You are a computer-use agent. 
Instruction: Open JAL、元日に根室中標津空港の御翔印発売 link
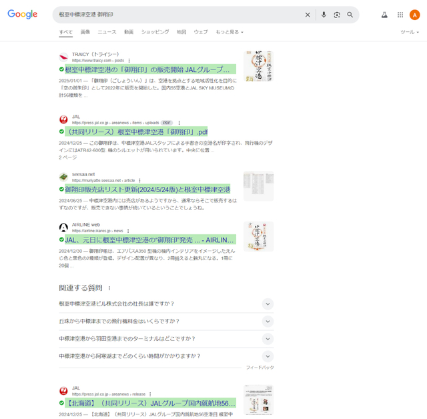click(150, 240)
